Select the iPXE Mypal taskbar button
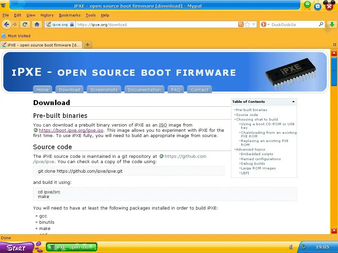The image size is (338, 253). (72, 247)
